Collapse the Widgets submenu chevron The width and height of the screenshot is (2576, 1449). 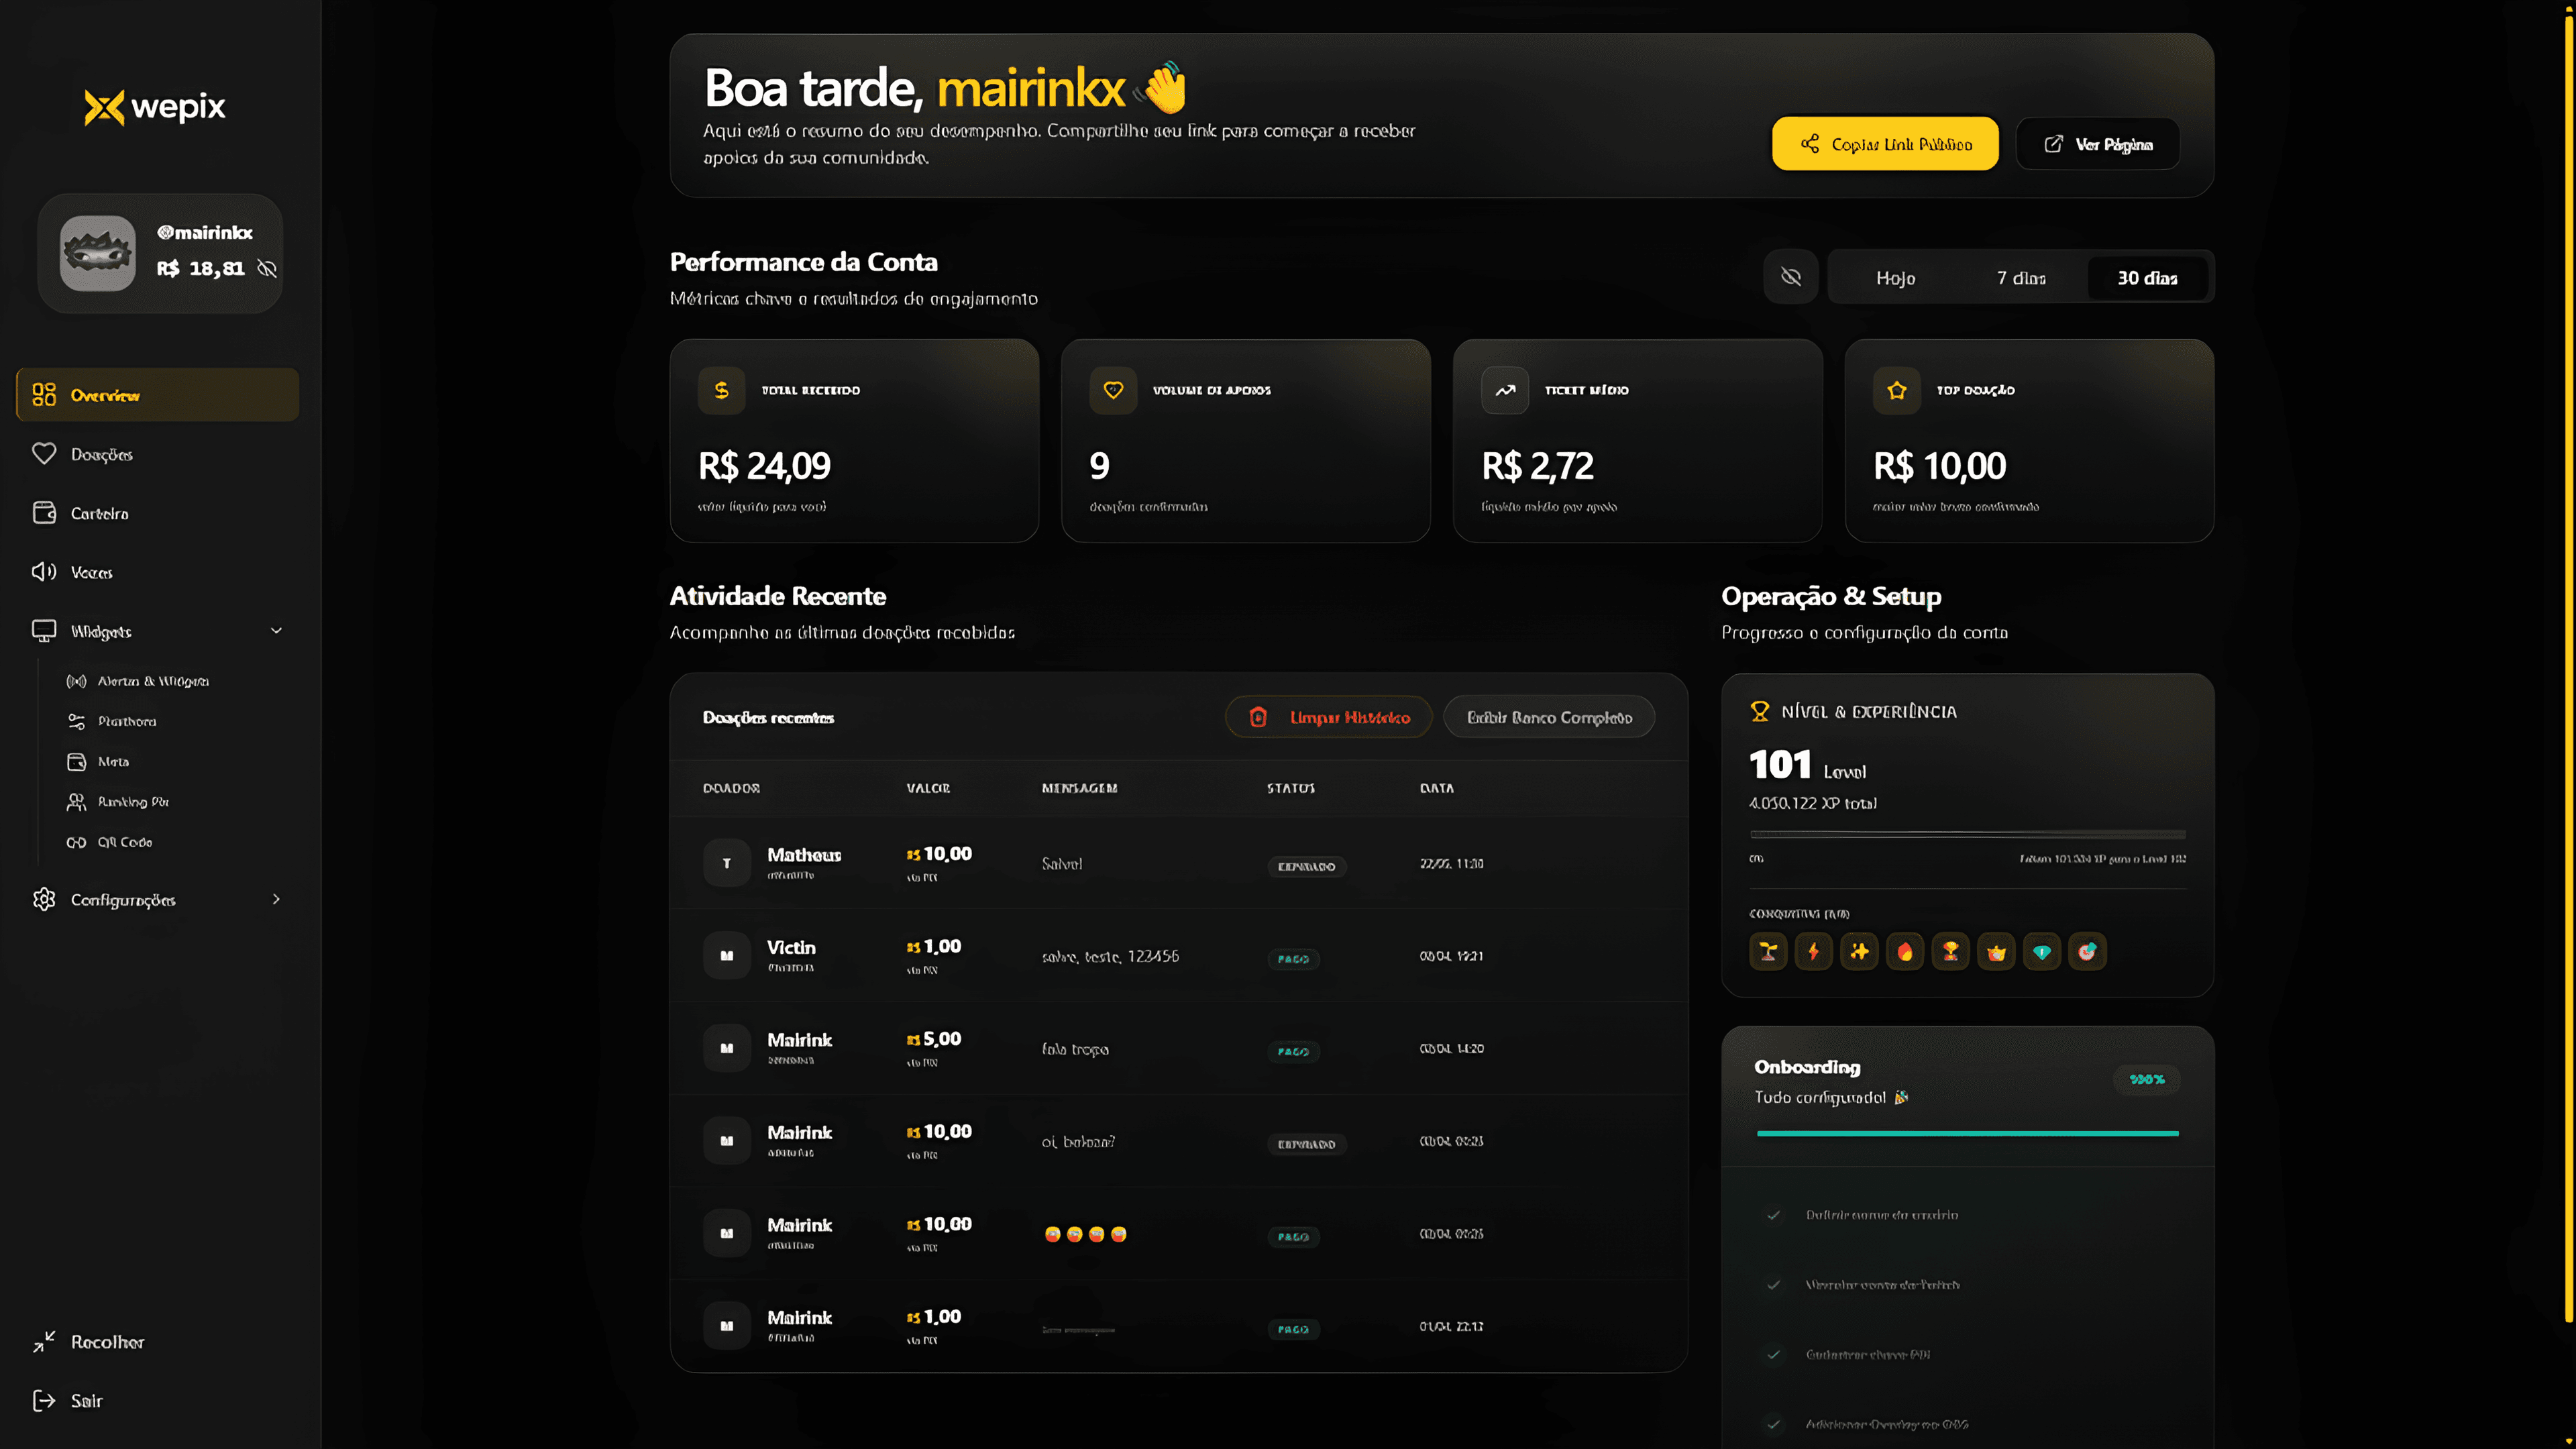[277, 631]
